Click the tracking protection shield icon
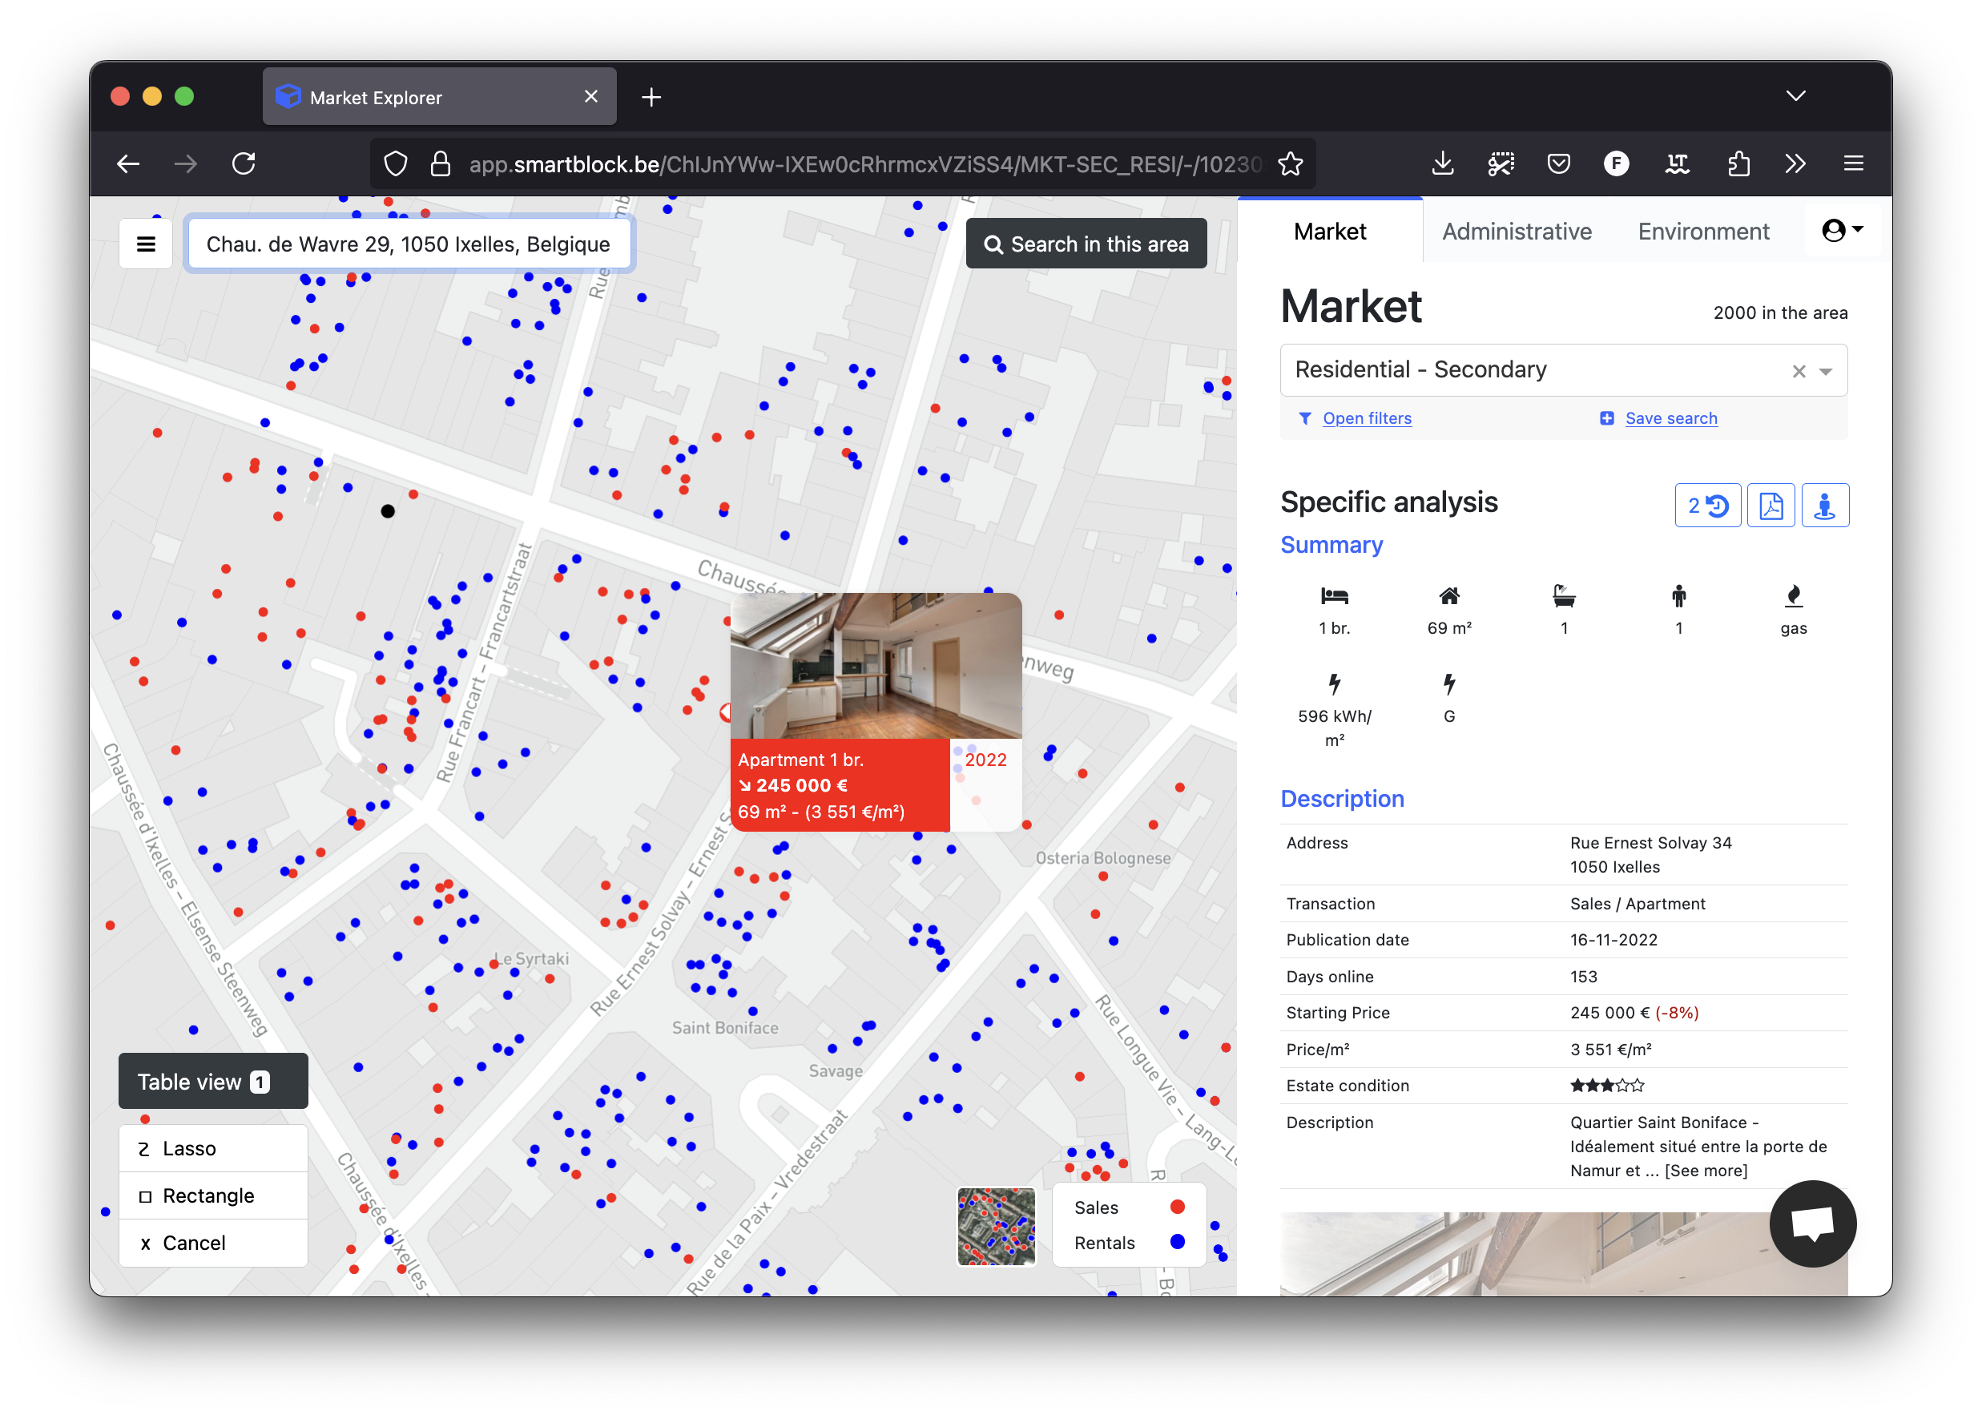This screenshot has width=1982, height=1415. coord(396,163)
